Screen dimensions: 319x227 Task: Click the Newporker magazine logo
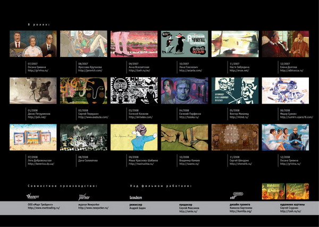(84, 197)
